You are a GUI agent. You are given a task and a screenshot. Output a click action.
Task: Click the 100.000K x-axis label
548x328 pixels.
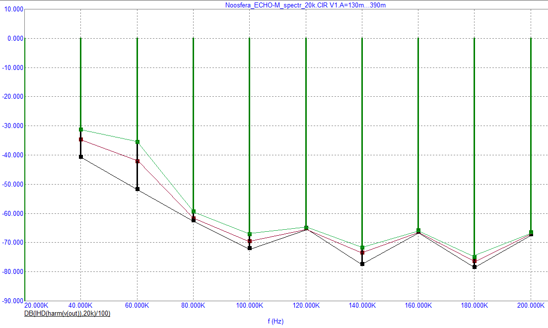250,305
